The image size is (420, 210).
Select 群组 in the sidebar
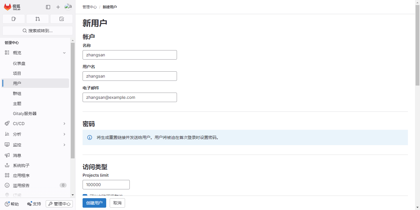pos(17,93)
